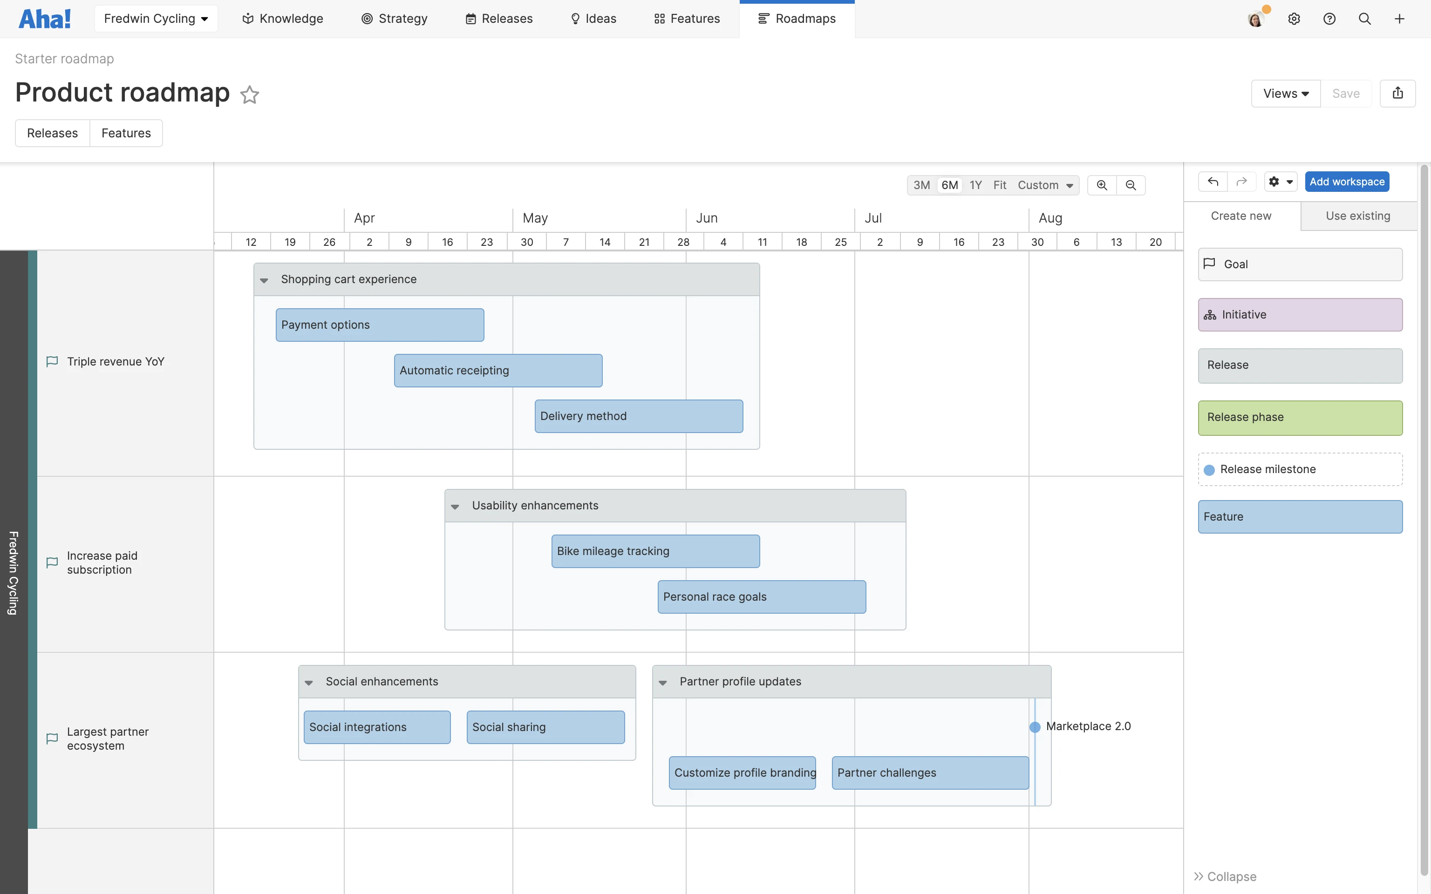Click the Marketplace 2.0 milestone marker
The height and width of the screenshot is (894, 1431).
pos(1035,727)
